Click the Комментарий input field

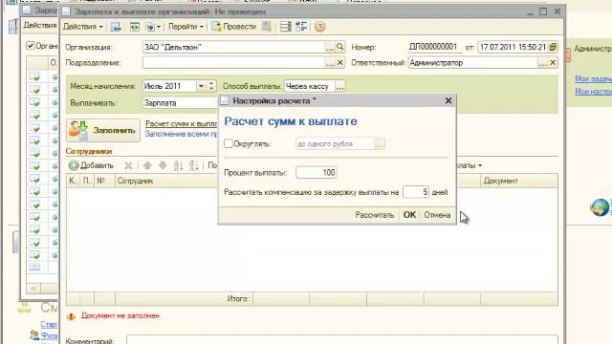342,340
